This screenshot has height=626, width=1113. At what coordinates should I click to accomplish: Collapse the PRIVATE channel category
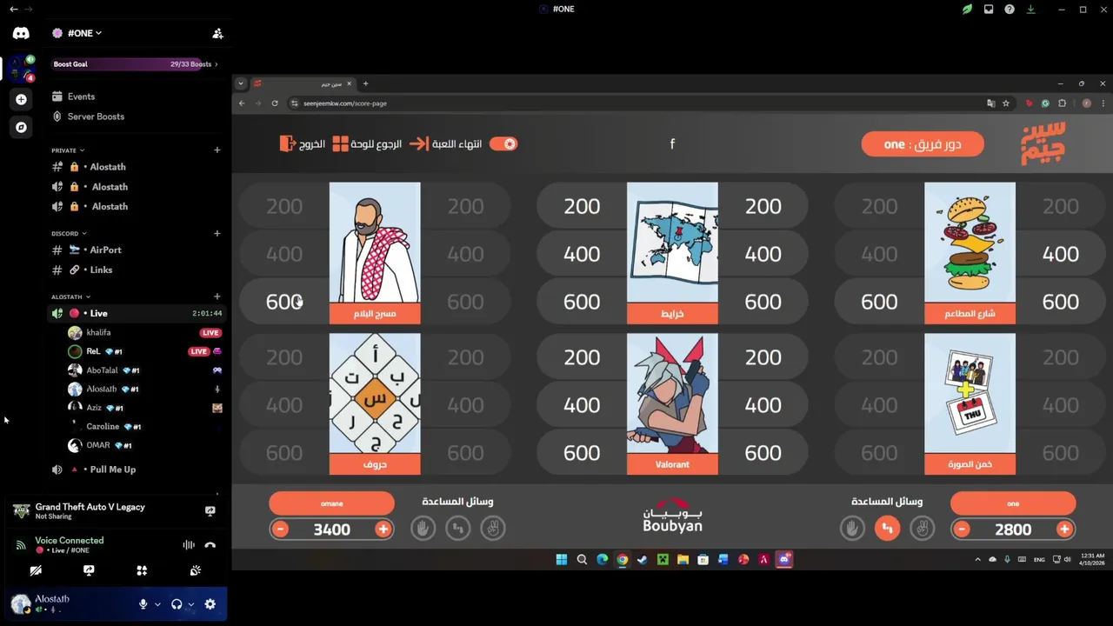coord(68,150)
